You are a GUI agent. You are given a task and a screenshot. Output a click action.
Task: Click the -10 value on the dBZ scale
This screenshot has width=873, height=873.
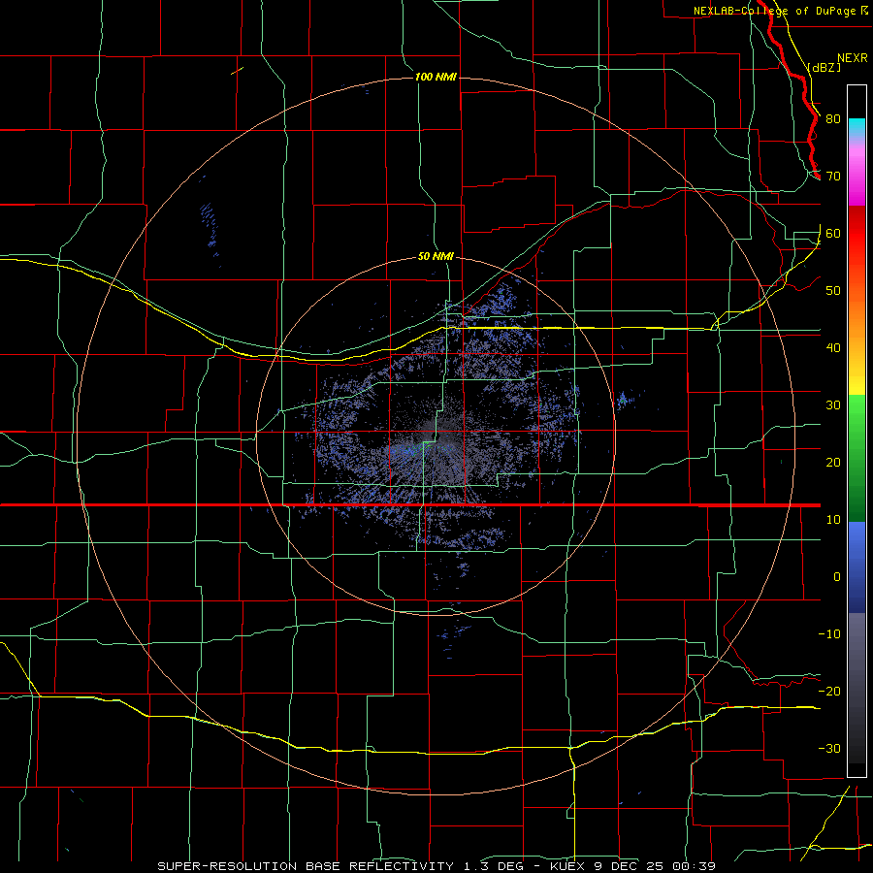coord(829,634)
